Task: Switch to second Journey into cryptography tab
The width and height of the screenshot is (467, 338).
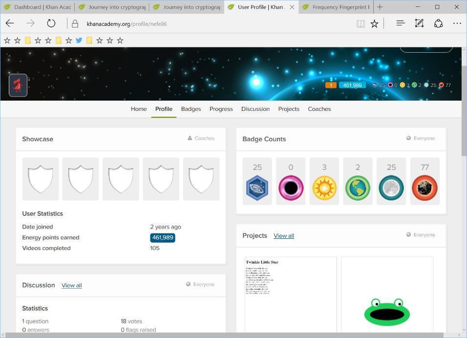Action: point(187,7)
